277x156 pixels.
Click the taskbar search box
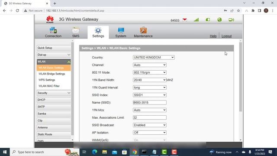pyautogui.click(x=45, y=152)
